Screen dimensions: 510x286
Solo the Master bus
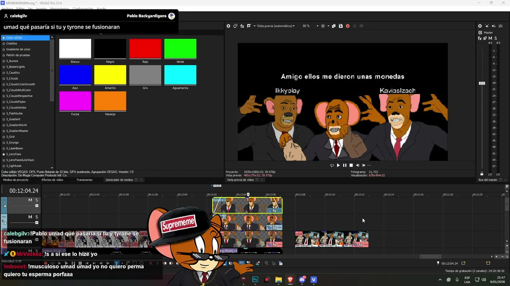[x=495, y=38]
